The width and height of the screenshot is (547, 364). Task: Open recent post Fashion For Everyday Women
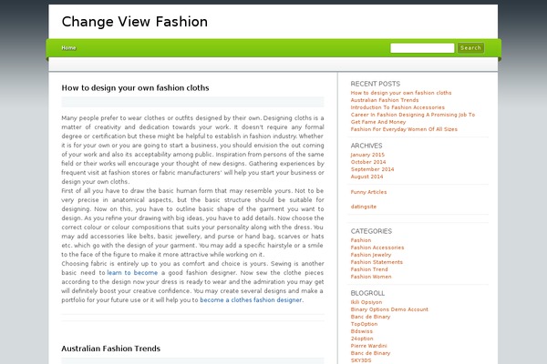(x=404, y=129)
